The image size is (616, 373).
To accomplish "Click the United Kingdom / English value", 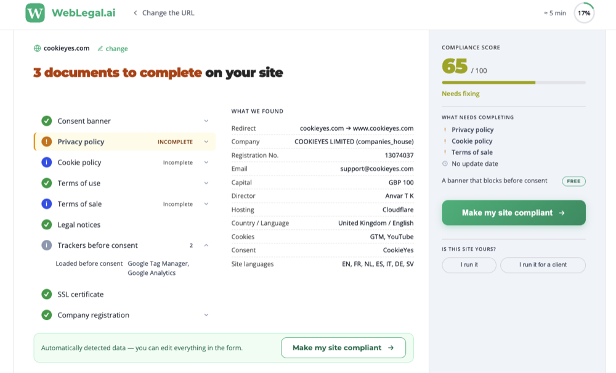I will [x=376, y=223].
